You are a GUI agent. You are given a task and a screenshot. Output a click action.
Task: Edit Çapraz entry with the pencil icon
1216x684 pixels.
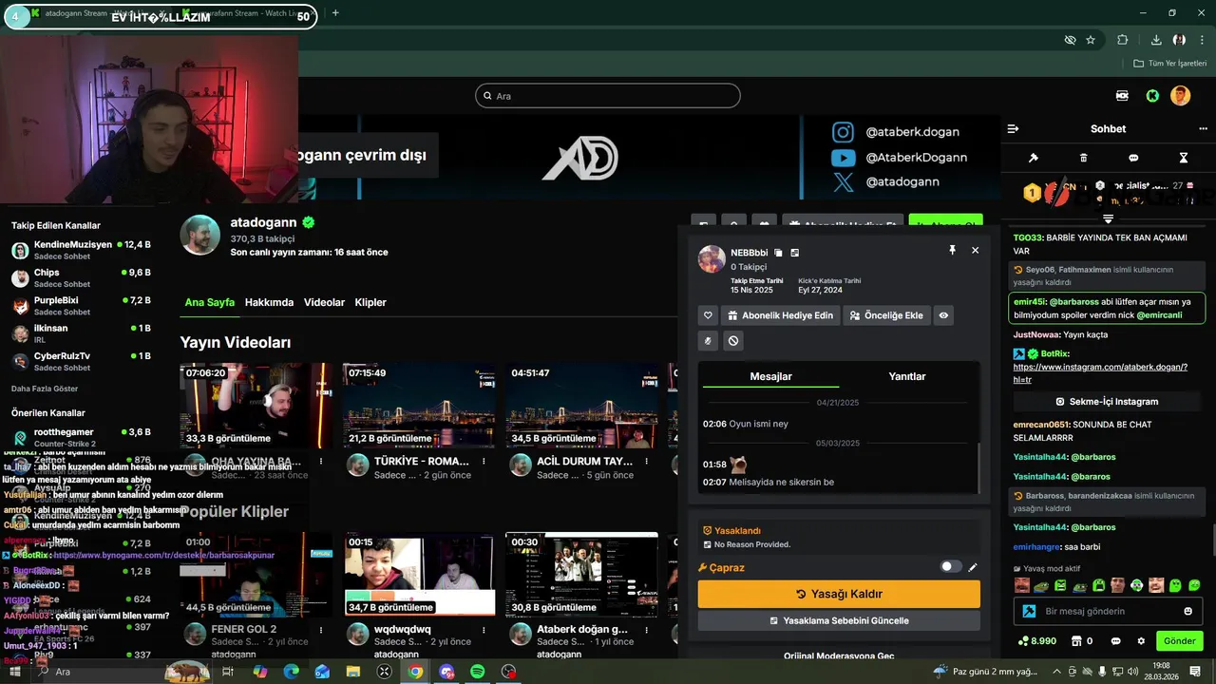pos(973,567)
